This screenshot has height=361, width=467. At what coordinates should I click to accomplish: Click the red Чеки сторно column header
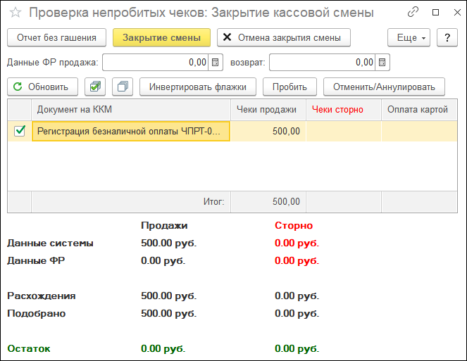[344, 110]
